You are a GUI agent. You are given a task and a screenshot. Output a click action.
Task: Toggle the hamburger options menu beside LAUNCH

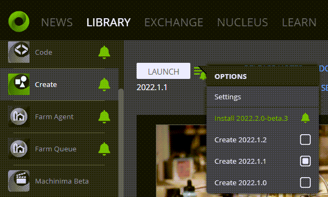pos(200,72)
